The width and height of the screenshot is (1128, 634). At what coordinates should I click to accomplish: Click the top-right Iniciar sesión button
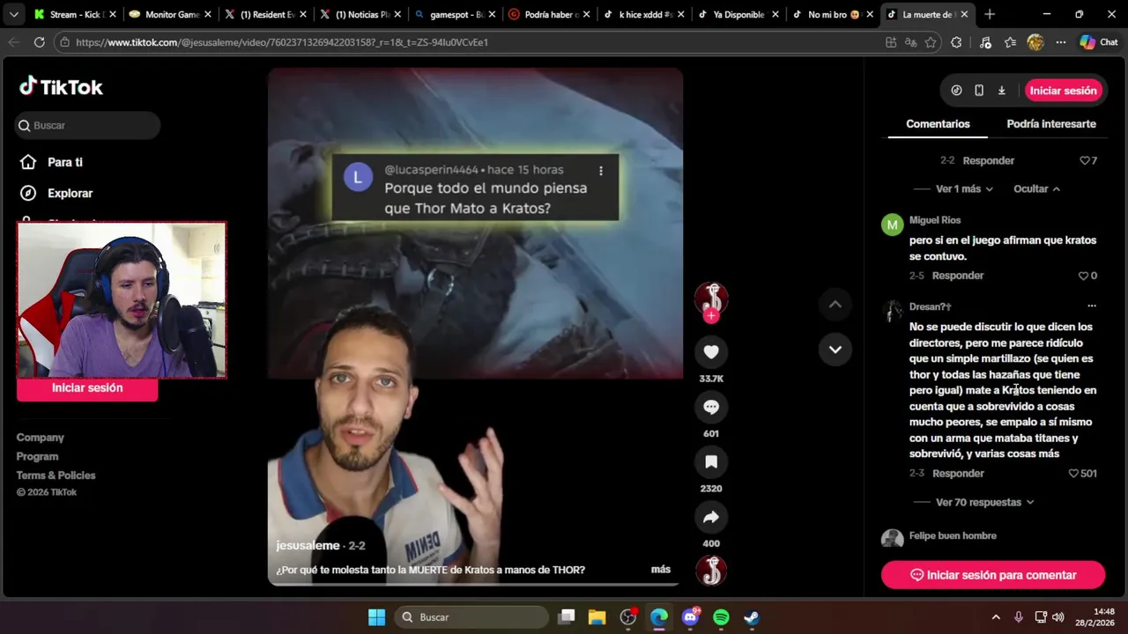[x=1063, y=91]
